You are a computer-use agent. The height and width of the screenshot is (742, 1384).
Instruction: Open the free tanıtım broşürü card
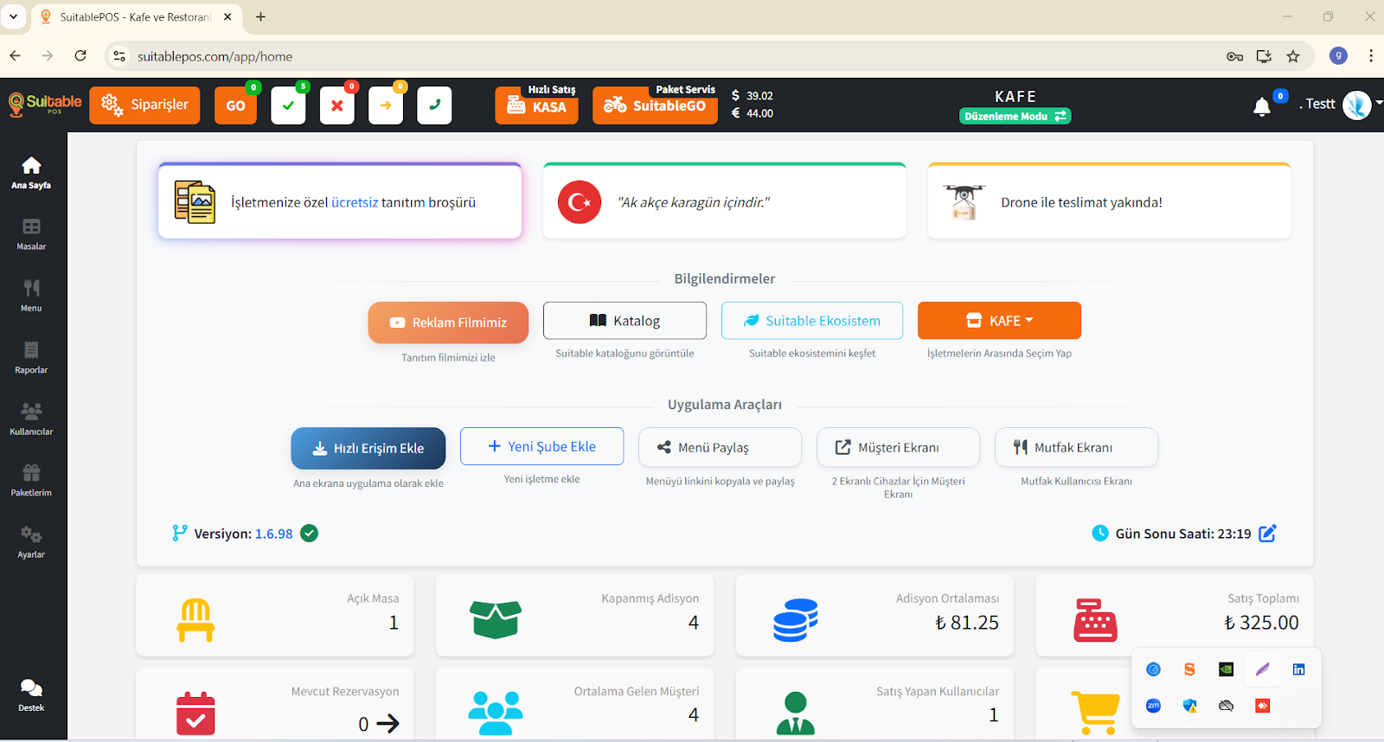[x=340, y=201]
